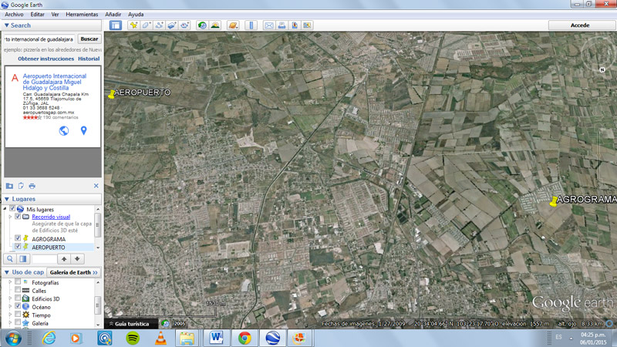Expand the Océano layer node
The image size is (617, 347).
pyautogui.click(x=10, y=307)
